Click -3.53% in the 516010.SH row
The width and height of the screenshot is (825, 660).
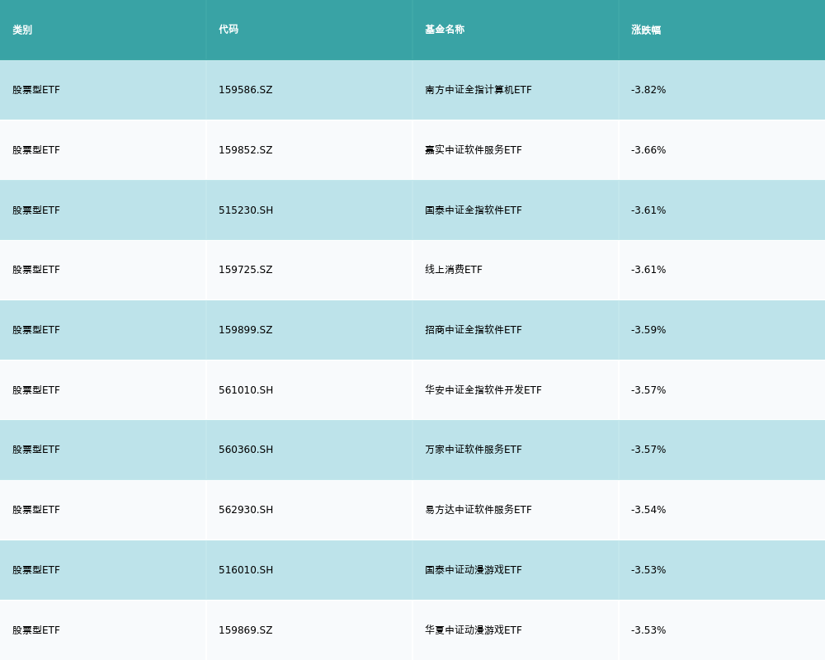tap(648, 570)
